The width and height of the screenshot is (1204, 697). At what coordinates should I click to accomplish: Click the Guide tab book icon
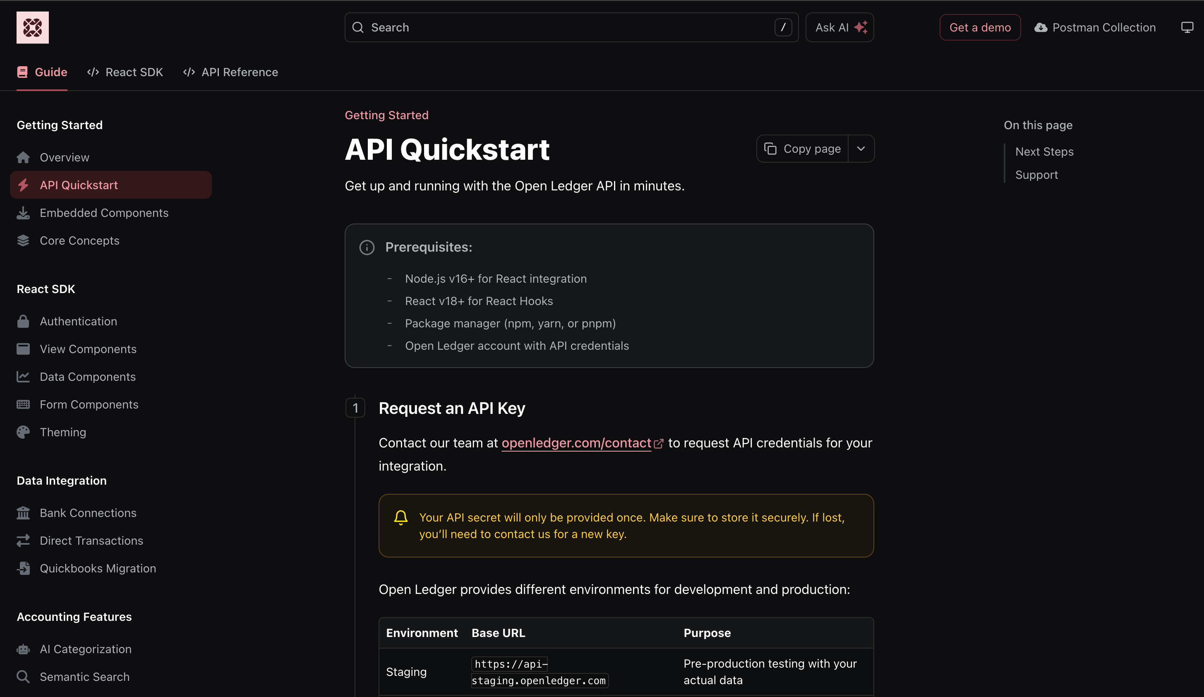tap(22, 72)
